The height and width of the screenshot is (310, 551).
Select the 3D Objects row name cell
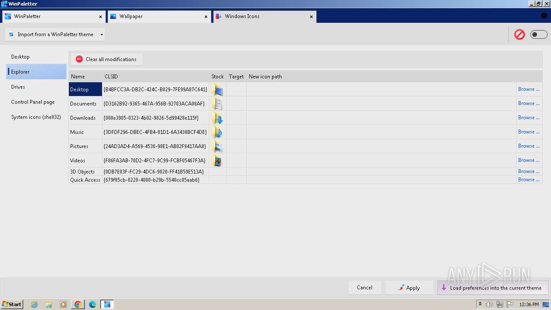pos(85,172)
